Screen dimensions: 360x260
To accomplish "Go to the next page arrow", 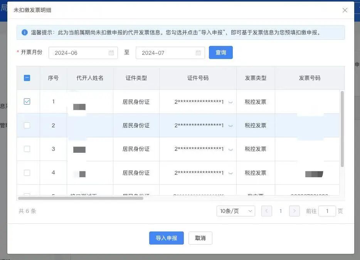I will click(294, 211).
